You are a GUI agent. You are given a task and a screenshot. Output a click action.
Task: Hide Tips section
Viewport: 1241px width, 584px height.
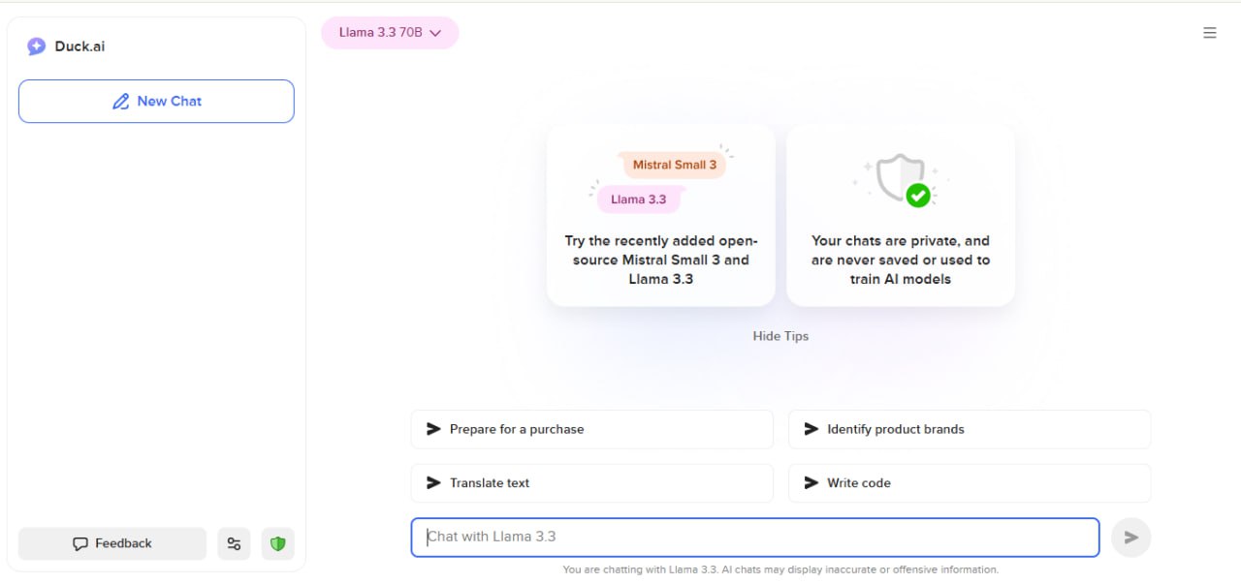tap(780, 336)
